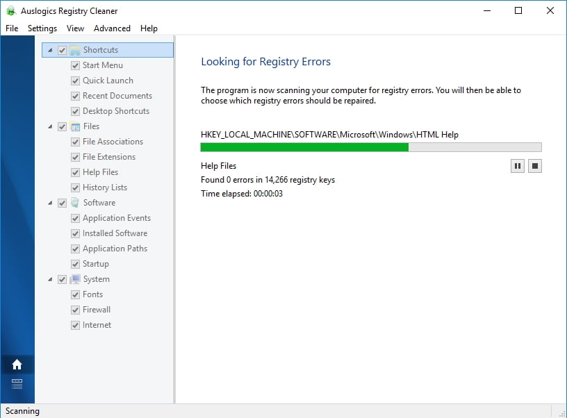Select the Start Menu tree item

[x=103, y=65]
